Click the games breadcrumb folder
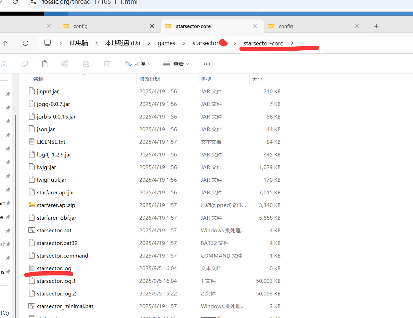Image resolution: width=413 pixels, height=318 pixels. pyautogui.click(x=166, y=43)
